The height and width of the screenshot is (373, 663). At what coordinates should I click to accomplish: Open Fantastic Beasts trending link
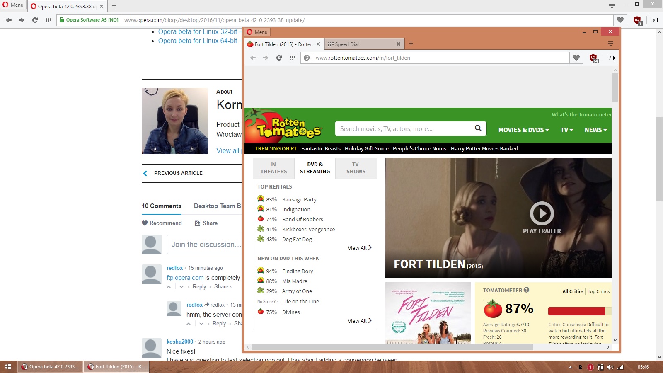tap(321, 148)
